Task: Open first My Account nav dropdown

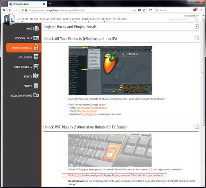Action: point(104,19)
